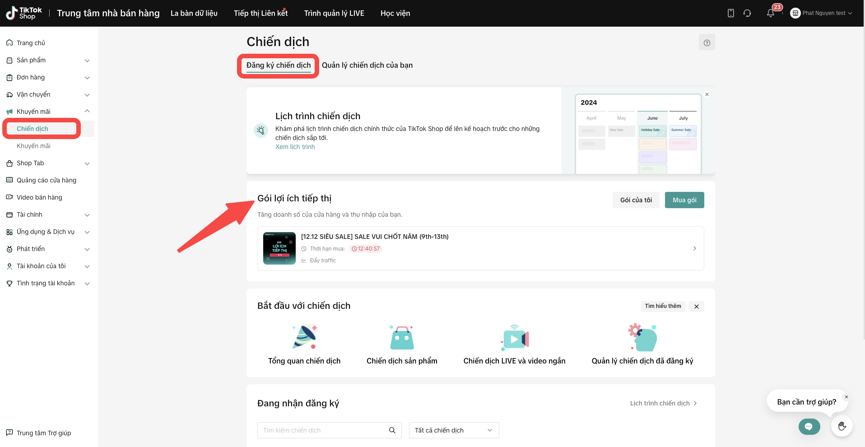Open Trình quản lý LIVE menu

click(334, 13)
